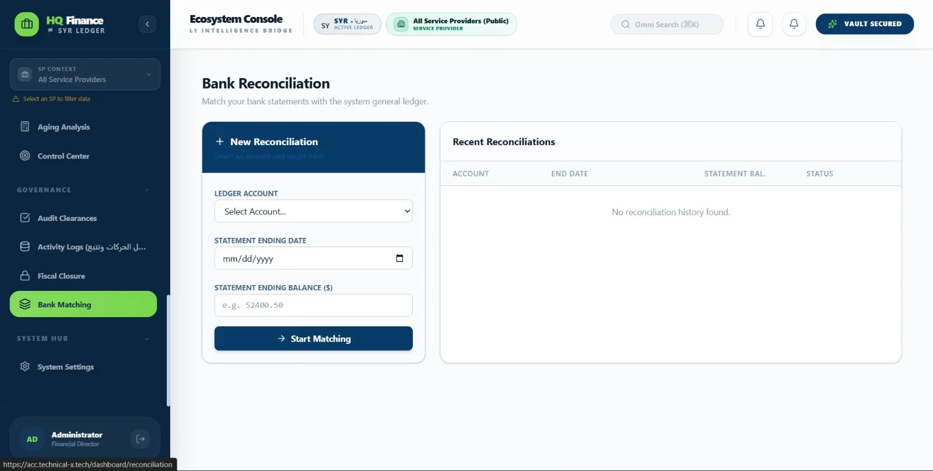Click the "Ecosystem Console" title
The height and width of the screenshot is (471, 933).
tap(236, 19)
